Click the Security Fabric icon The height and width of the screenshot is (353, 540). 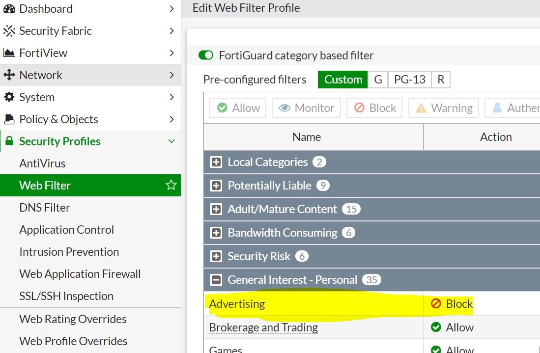click(9, 31)
